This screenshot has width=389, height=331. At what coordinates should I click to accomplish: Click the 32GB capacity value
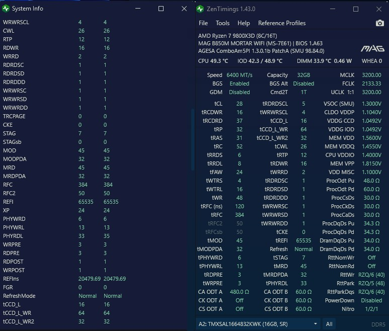tap(303, 75)
